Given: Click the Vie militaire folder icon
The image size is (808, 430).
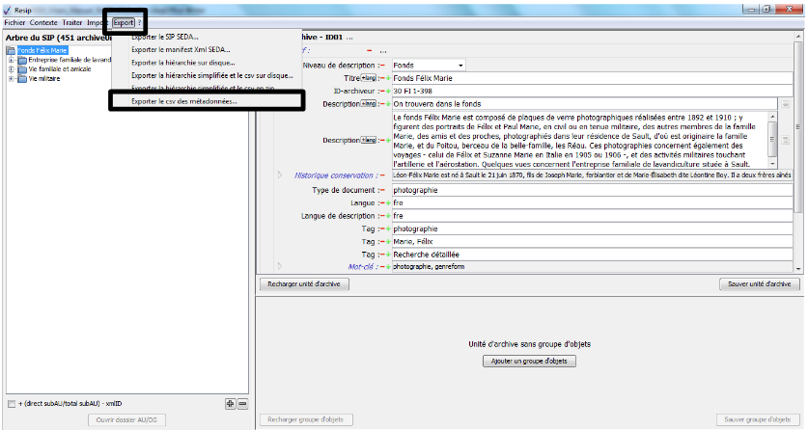Looking at the screenshot, I should [21, 78].
